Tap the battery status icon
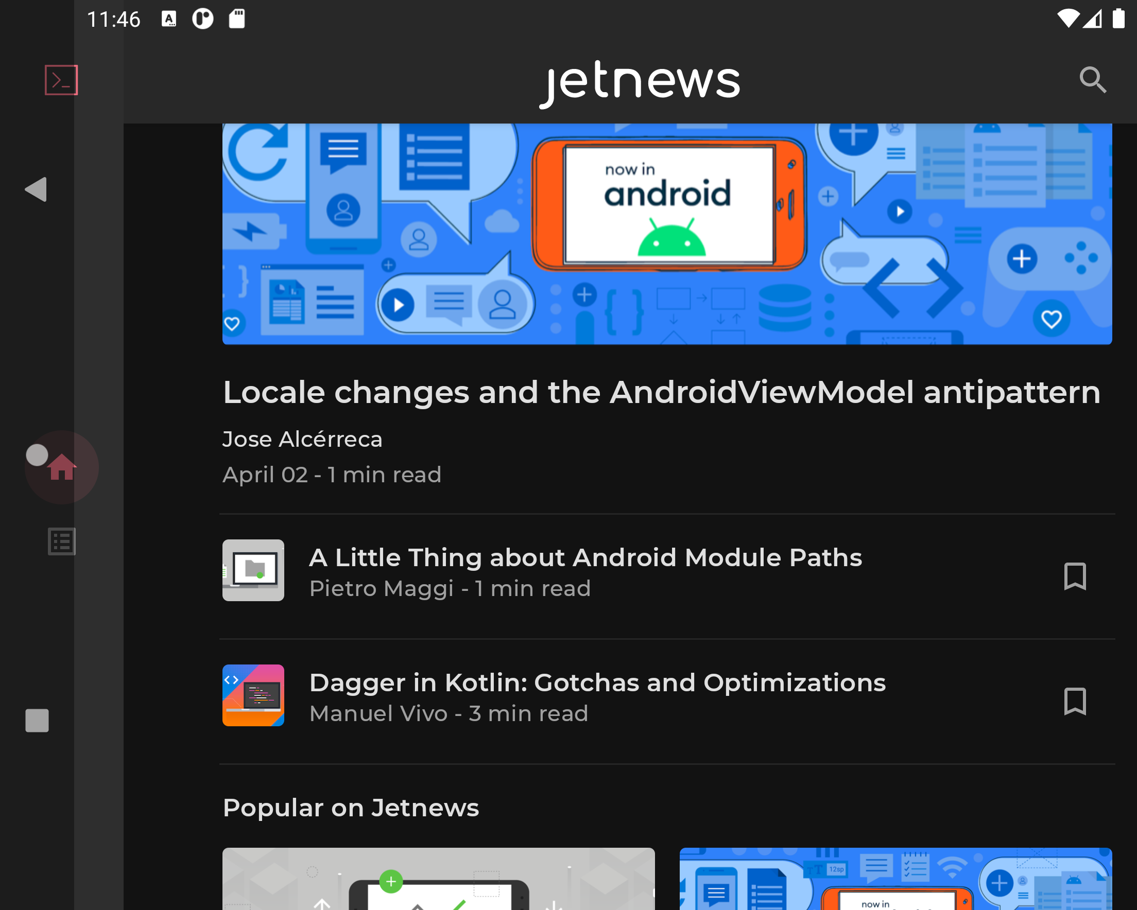The height and width of the screenshot is (910, 1137). [x=1119, y=18]
